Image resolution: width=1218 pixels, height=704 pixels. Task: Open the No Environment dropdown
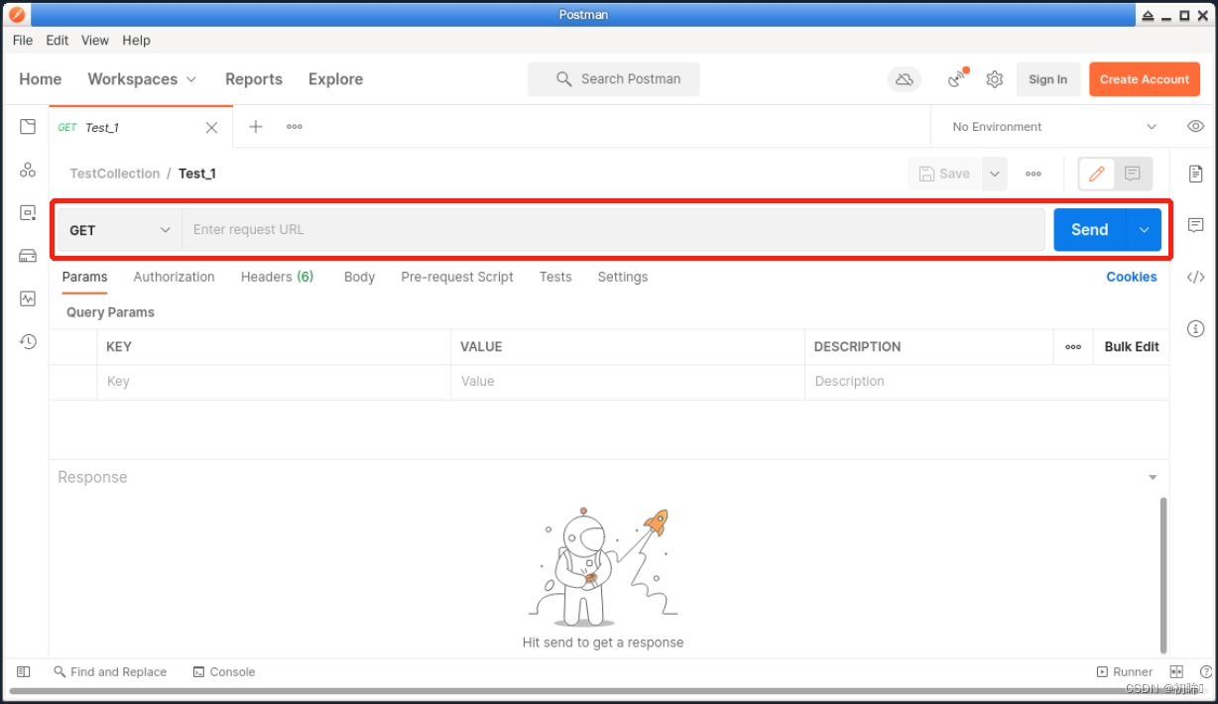1054,127
